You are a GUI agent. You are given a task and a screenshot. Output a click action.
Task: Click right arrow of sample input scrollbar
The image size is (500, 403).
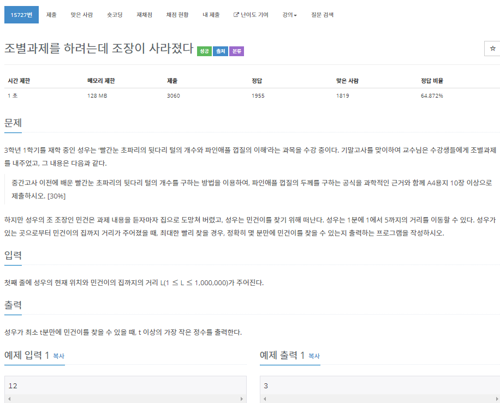point(242,399)
